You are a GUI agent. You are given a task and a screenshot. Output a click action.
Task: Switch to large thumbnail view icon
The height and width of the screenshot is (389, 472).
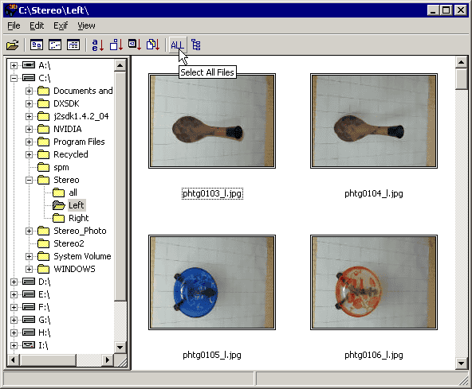click(37, 45)
